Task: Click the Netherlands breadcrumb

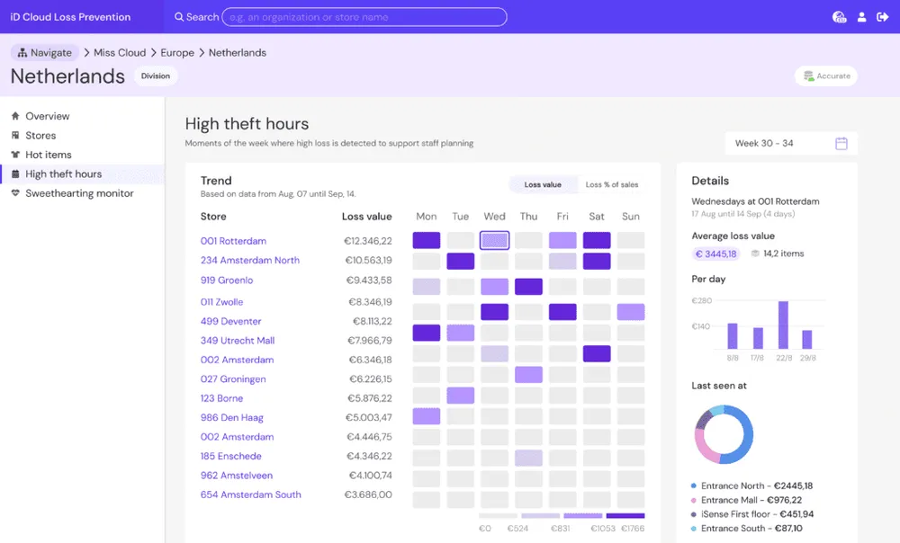Action: [x=238, y=53]
